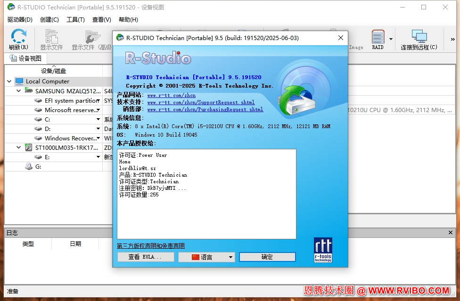Viewport: 460px width, 301px height.
Task: Click the 日期 column header in log
Action: coord(75,244)
